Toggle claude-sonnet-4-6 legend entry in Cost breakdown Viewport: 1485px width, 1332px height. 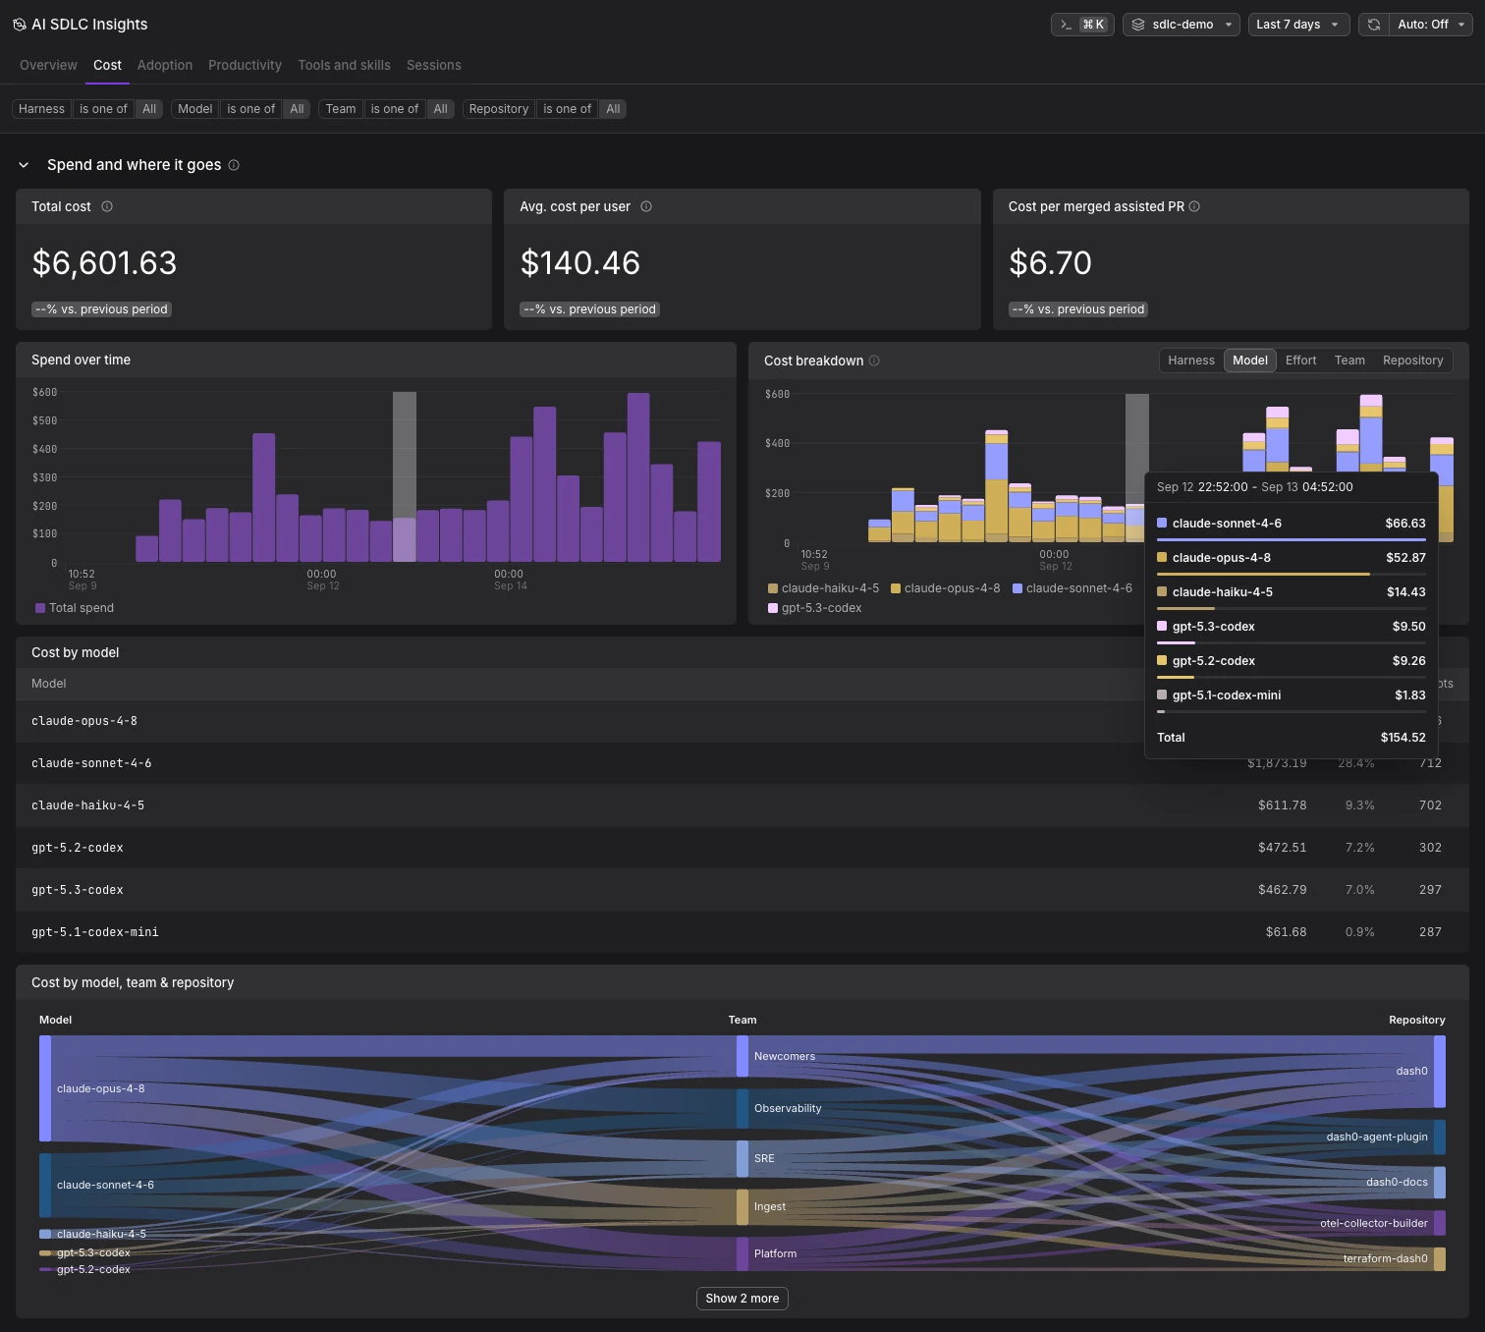click(x=1072, y=588)
